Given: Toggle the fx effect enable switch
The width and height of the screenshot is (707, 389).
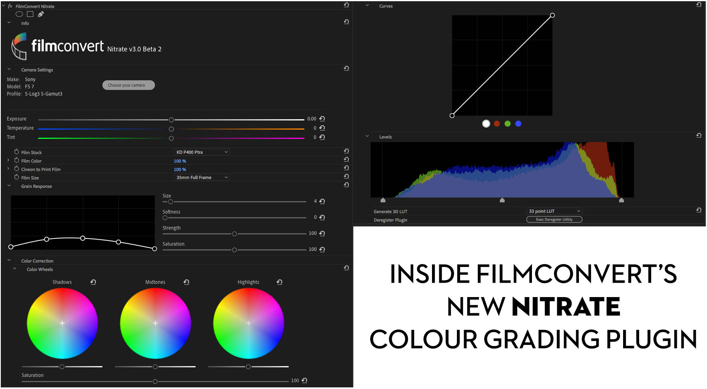Looking at the screenshot, I should [10, 6].
